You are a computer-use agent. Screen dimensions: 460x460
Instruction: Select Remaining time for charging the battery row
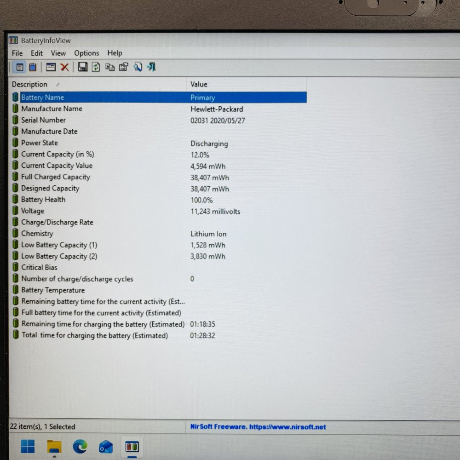(x=159, y=324)
